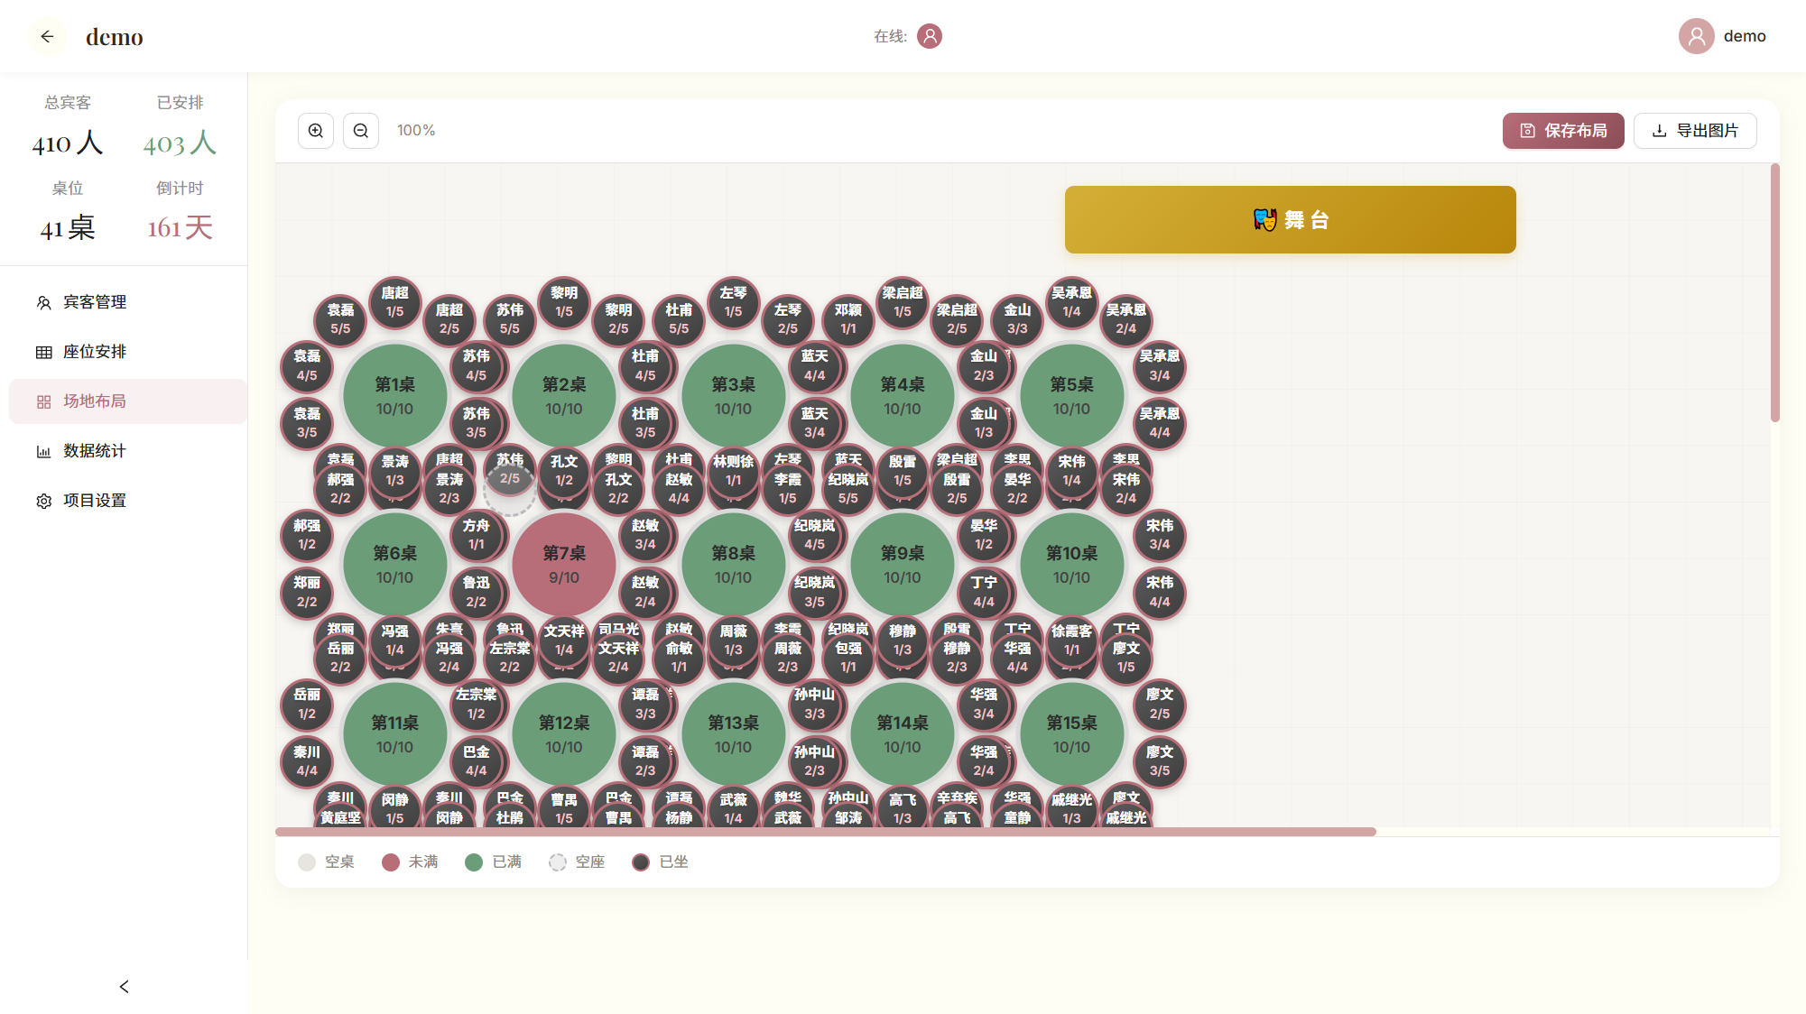
Task: Click the back arrow icon
Action: click(47, 36)
